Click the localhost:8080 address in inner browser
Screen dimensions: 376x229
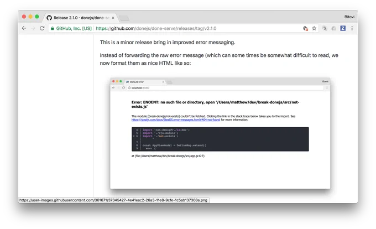(140, 88)
